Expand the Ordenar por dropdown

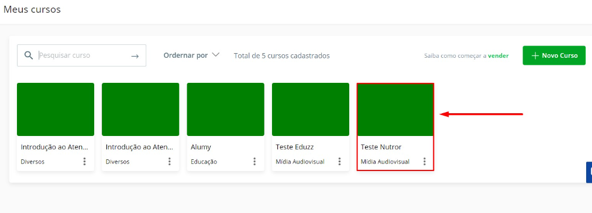pos(191,55)
